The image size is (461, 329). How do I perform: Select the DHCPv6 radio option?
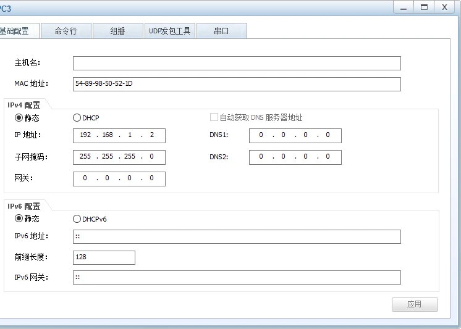coord(77,219)
